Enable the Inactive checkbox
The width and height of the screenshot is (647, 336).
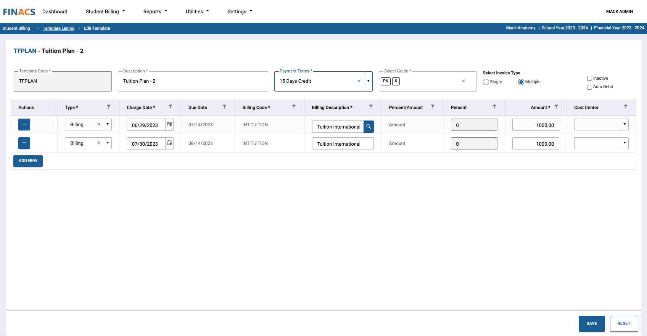click(589, 79)
